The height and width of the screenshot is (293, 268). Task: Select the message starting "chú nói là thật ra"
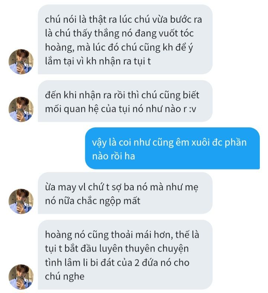pyautogui.click(x=125, y=39)
